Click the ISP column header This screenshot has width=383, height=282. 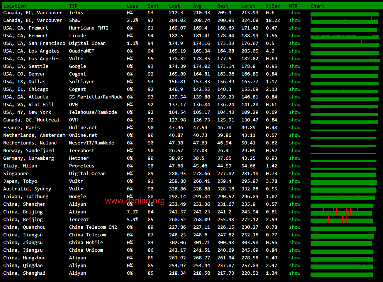pyautogui.click(x=73, y=6)
